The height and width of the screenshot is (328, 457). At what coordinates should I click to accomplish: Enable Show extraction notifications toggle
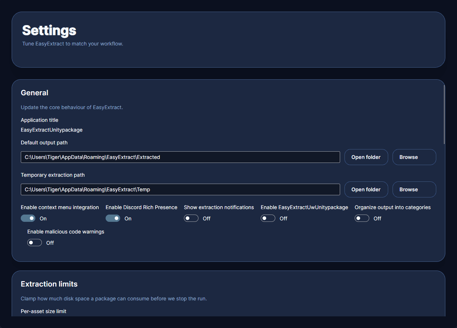pyautogui.click(x=191, y=218)
